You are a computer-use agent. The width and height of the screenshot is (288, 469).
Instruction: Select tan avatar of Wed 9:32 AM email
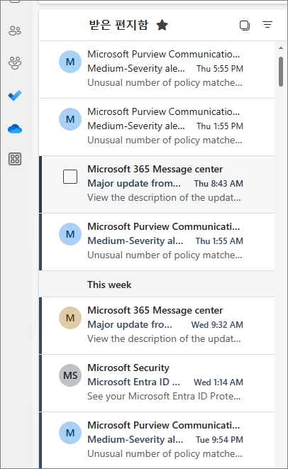click(x=70, y=318)
